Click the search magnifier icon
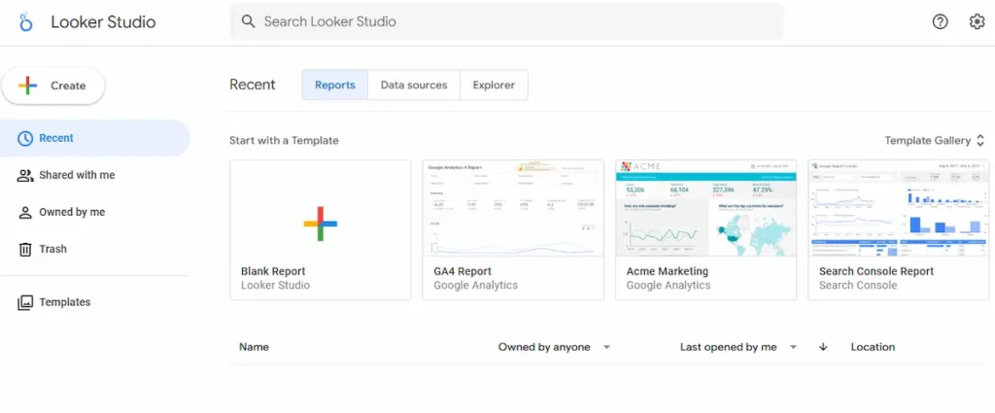 [248, 21]
